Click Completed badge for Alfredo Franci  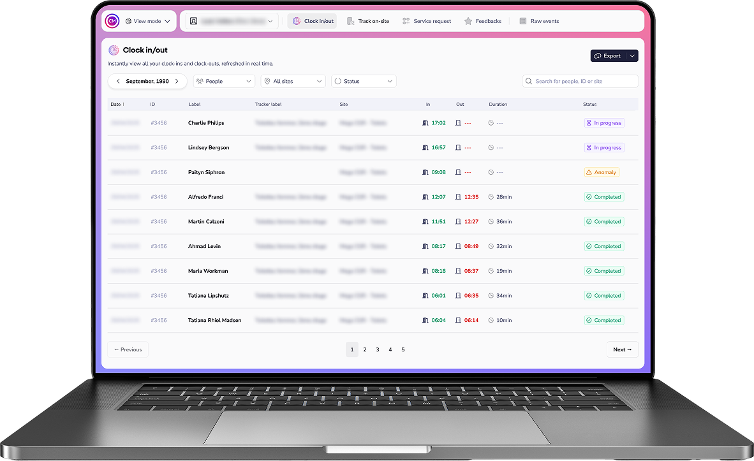click(x=604, y=197)
